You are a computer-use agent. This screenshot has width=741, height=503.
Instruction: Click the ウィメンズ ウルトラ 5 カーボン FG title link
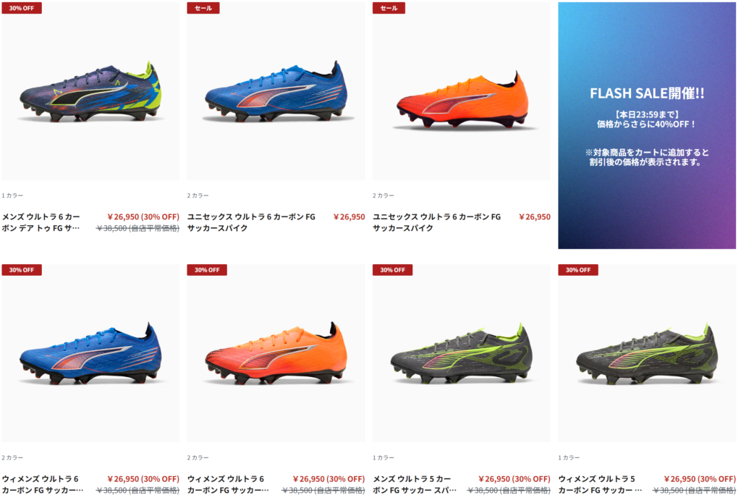[x=600, y=485]
